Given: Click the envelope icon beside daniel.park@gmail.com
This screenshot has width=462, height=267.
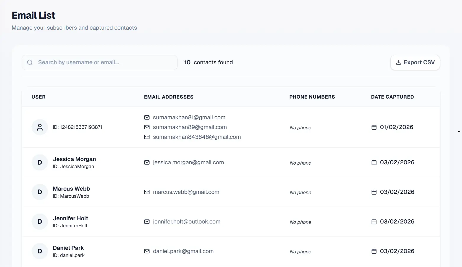Looking at the screenshot, I should tap(147, 251).
